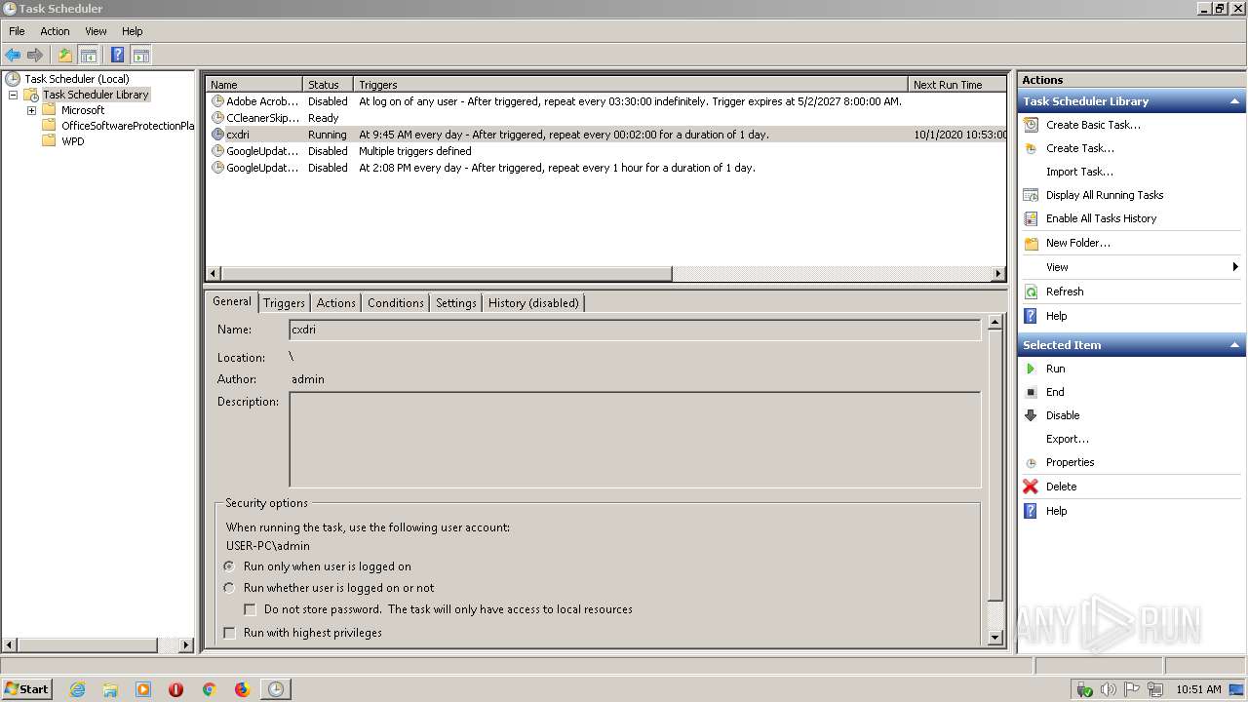Image resolution: width=1248 pixels, height=702 pixels.
Task: Switch to the Actions tab in details
Action: (336, 303)
